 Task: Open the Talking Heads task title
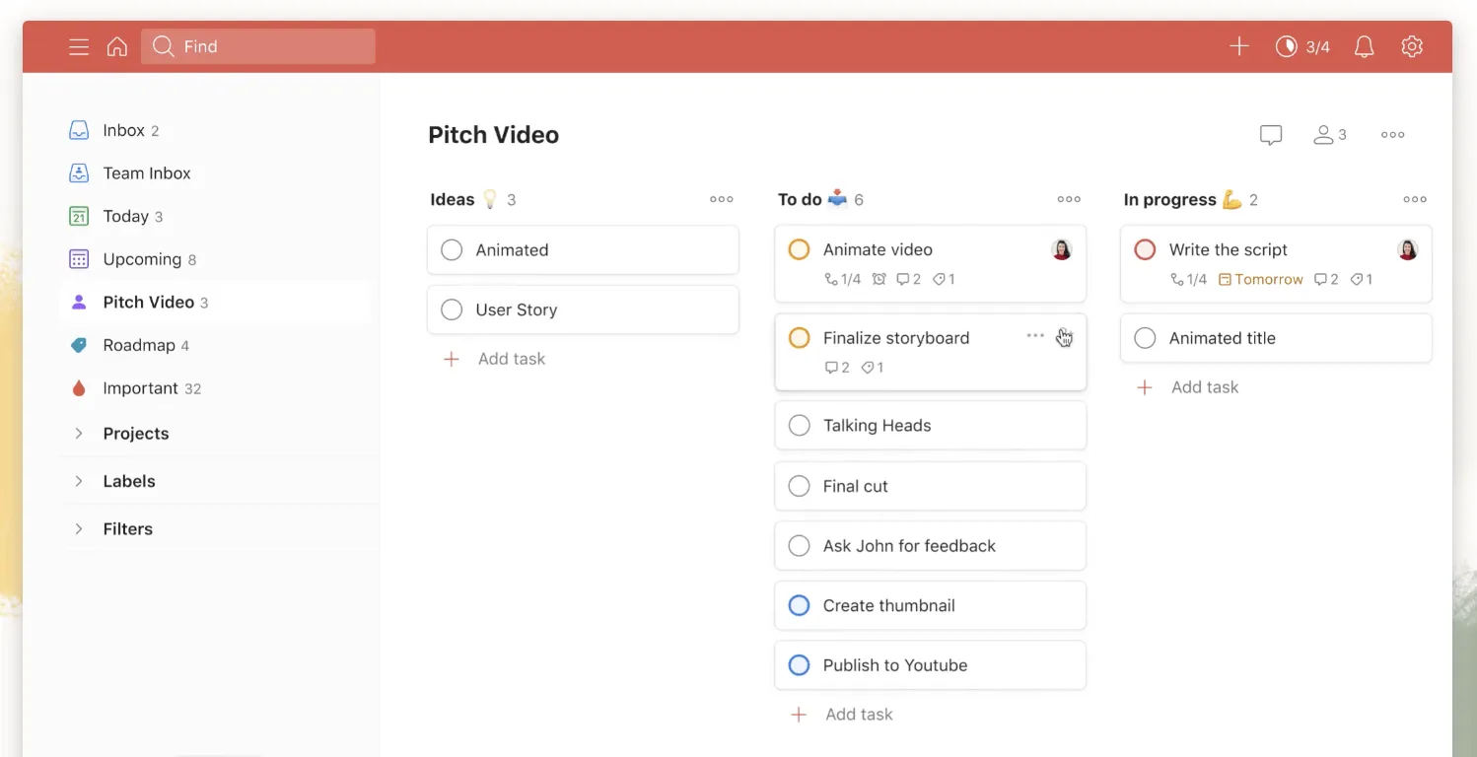878,426
